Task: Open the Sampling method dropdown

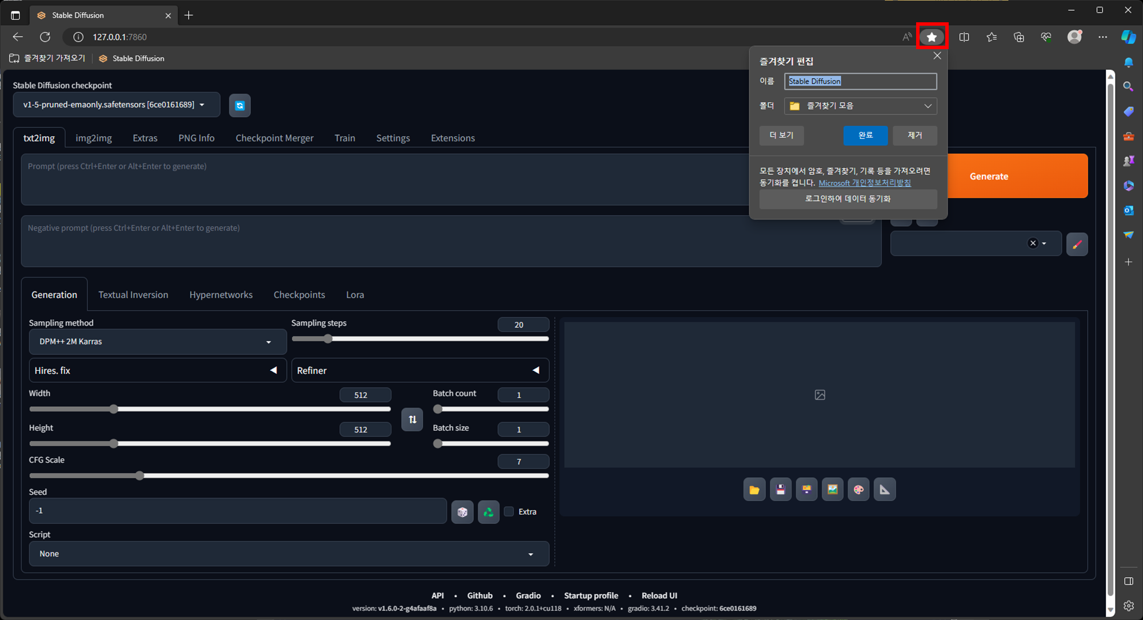Action: tap(157, 342)
